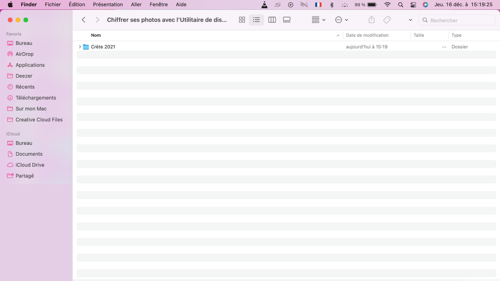Open Spotlight search in menu bar

tap(401, 5)
